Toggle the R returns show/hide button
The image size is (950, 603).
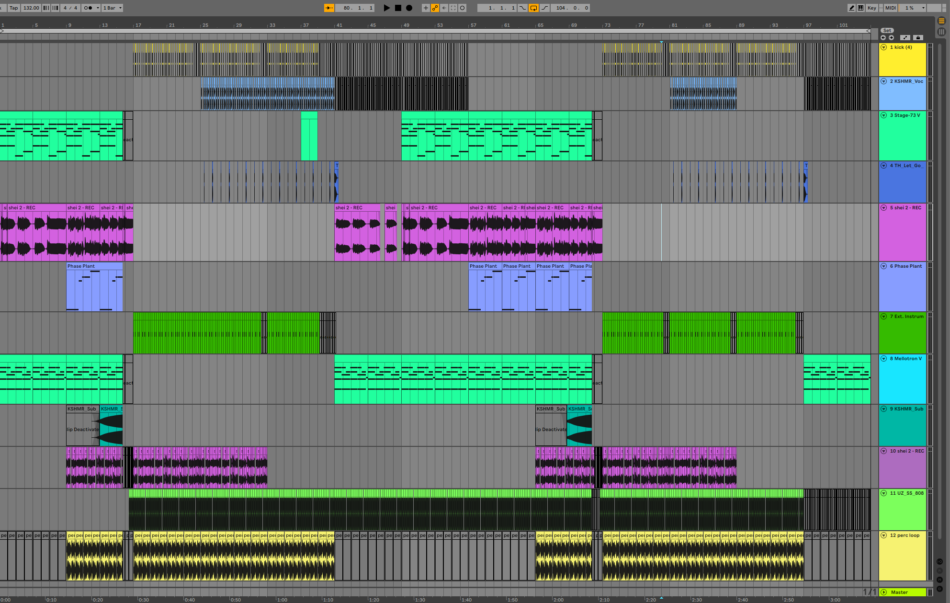[939, 571]
